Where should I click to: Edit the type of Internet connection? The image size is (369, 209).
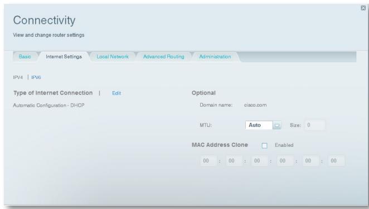(116, 93)
